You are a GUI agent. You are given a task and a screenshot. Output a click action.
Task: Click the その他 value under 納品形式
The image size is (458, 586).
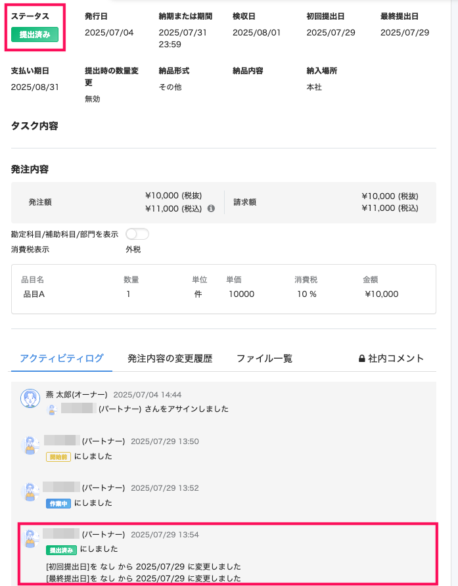[x=170, y=87]
